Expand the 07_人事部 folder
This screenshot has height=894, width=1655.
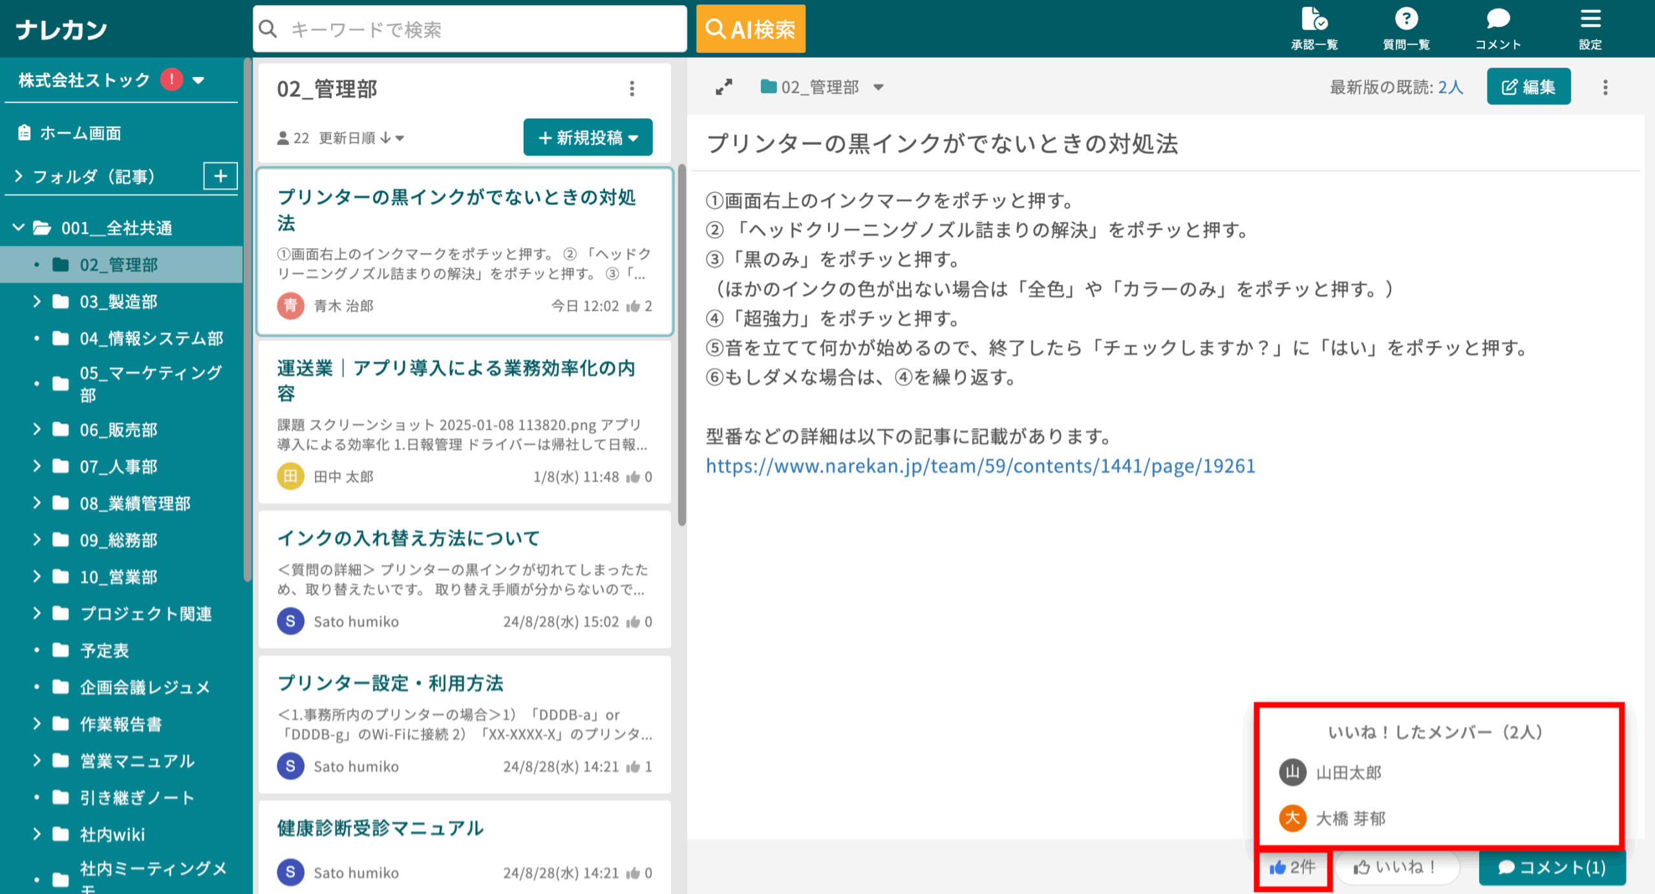click(x=37, y=466)
